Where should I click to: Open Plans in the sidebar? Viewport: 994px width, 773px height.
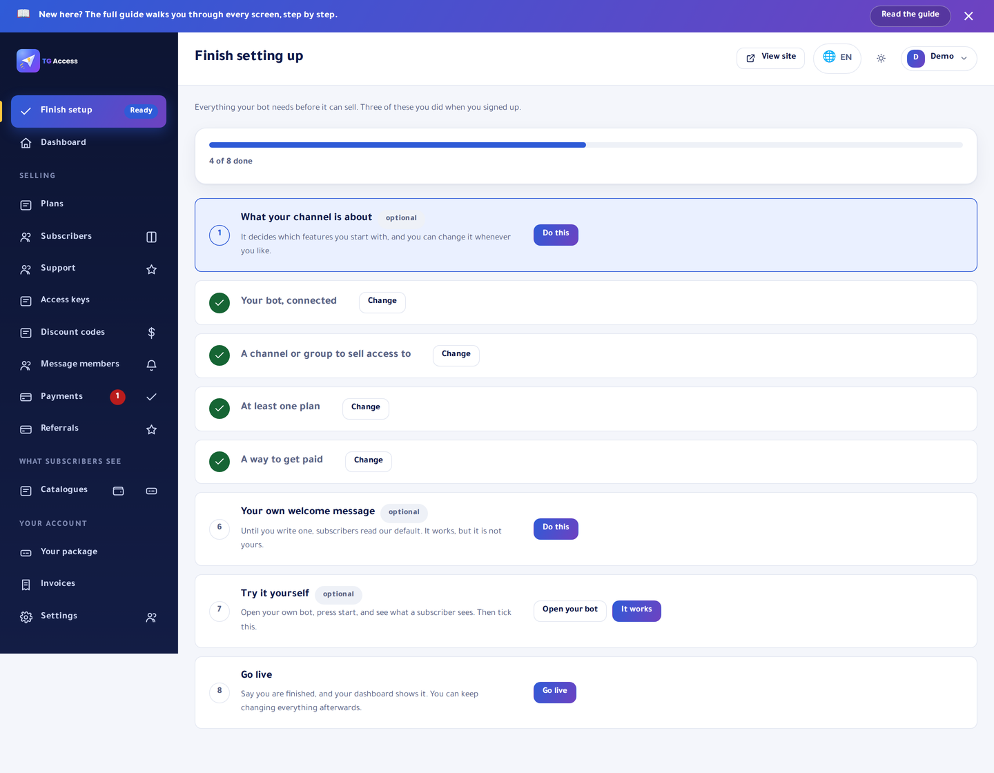[88, 204]
